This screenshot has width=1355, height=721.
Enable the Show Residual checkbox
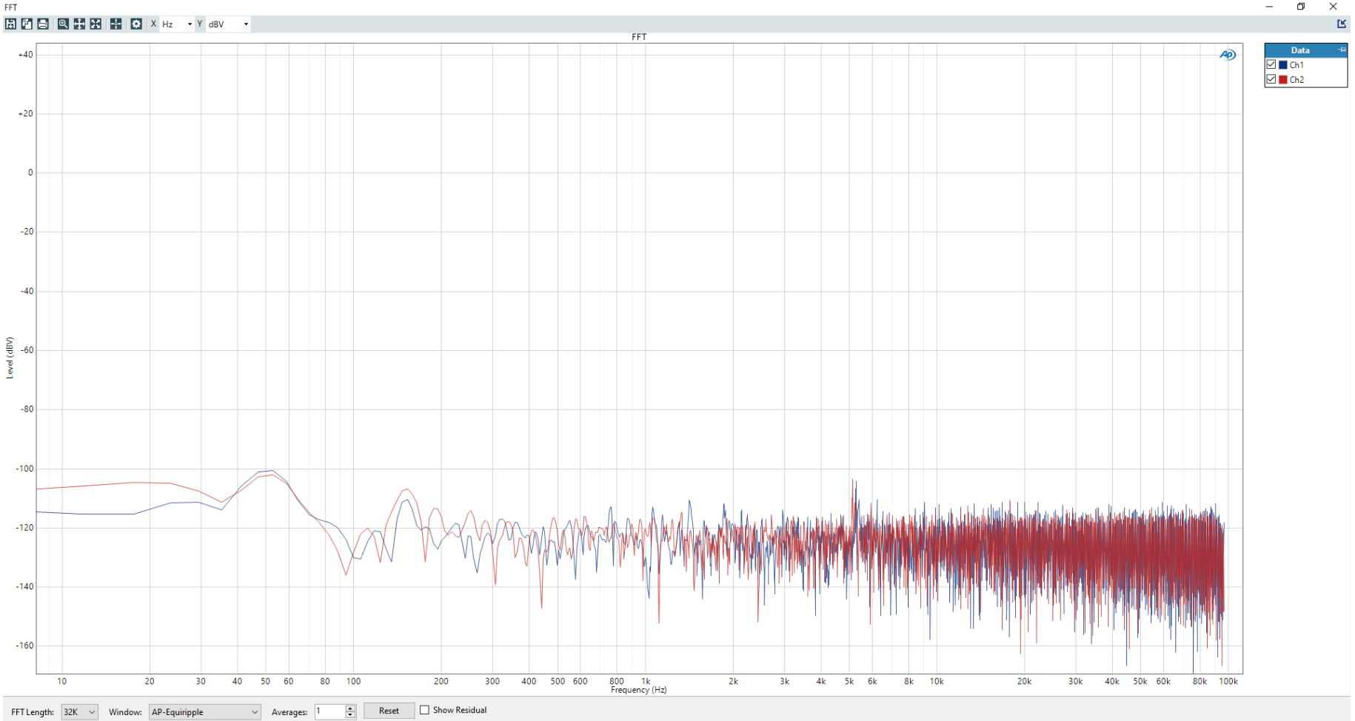(x=424, y=710)
